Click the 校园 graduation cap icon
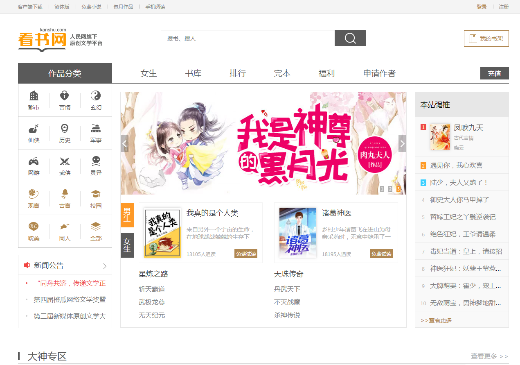The width and height of the screenshot is (520, 365). pyautogui.click(x=96, y=194)
